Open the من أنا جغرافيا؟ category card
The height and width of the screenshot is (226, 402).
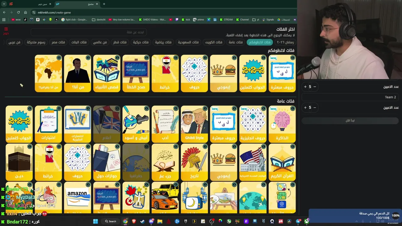click(48, 73)
